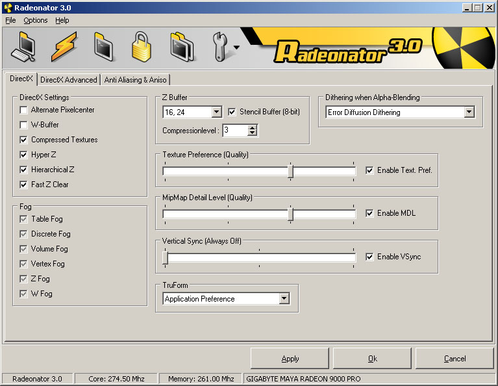Click the lightning bolt toolbar icon
This screenshot has height=386, width=498.
[64, 47]
